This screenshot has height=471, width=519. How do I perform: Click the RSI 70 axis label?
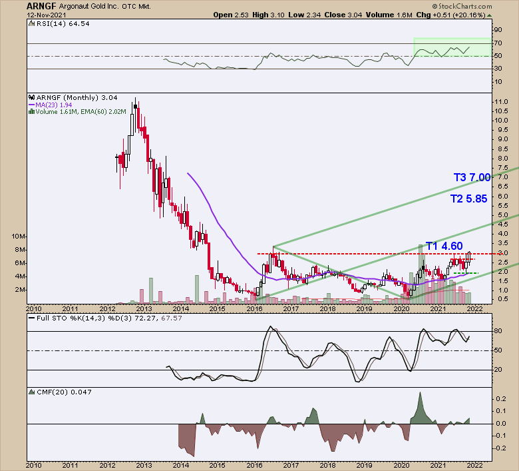click(498, 43)
